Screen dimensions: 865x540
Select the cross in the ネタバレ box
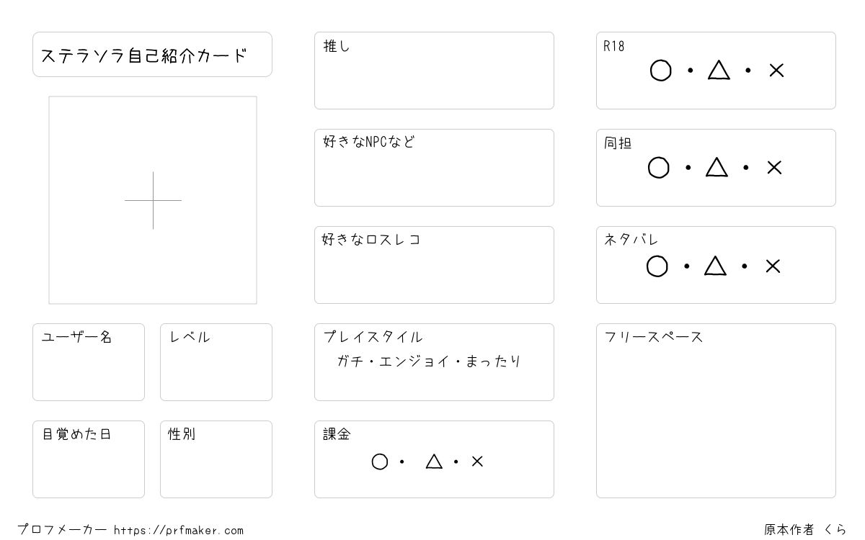tap(773, 266)
